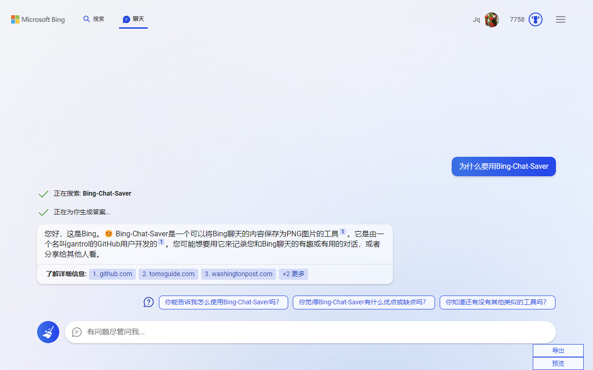This screenshot has height=370, width=593.
Task: Select the 为什么要用Bing-Chat-Saver user message bubble
Action: point(504,166)
